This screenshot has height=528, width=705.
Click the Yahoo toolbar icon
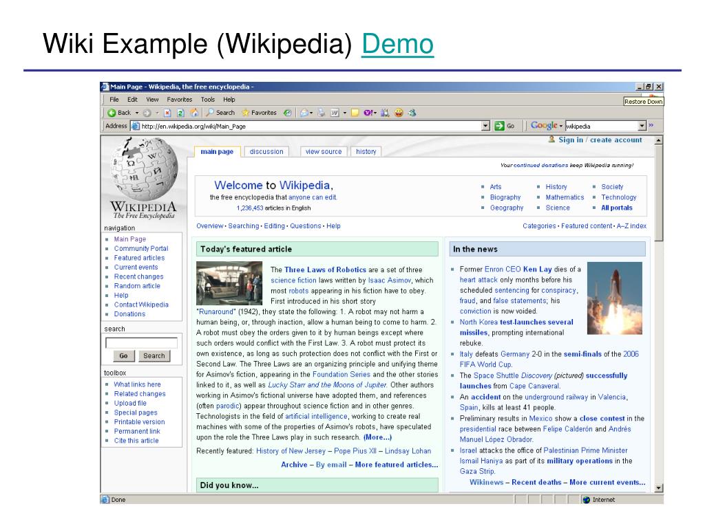368,113
